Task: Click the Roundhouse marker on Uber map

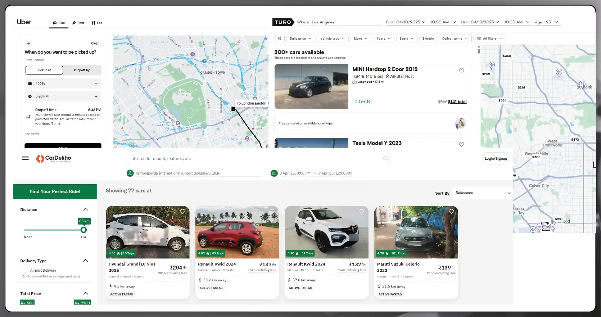Action: [193, 54]
